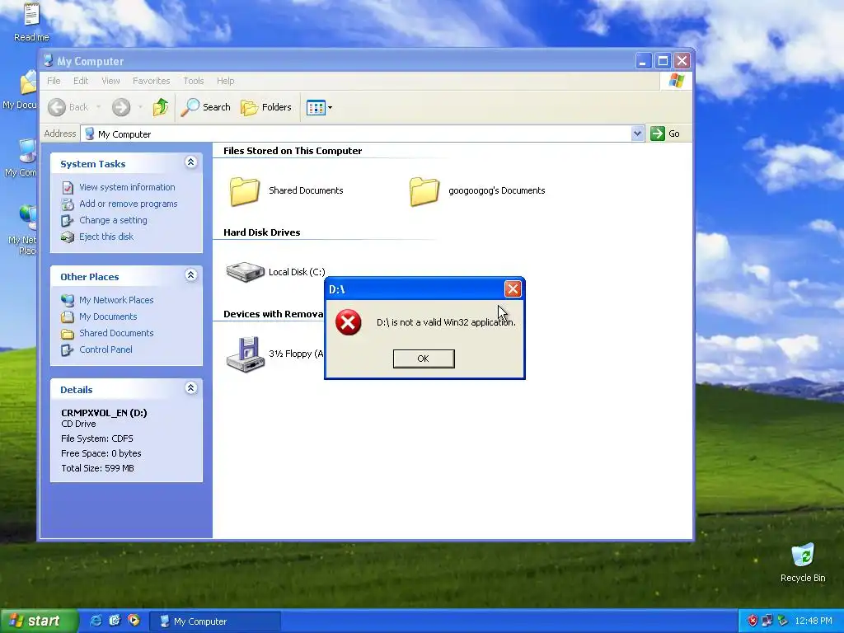Click the Search toolbar button
The height and width of the screenshot is (633, 844).
click(205, 107)
